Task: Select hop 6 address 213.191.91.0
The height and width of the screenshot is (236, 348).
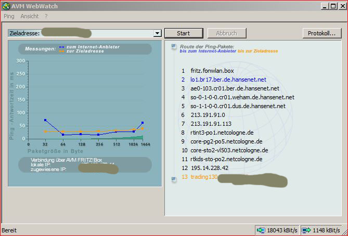Action: pyautogui.click(x=203, y=115)
